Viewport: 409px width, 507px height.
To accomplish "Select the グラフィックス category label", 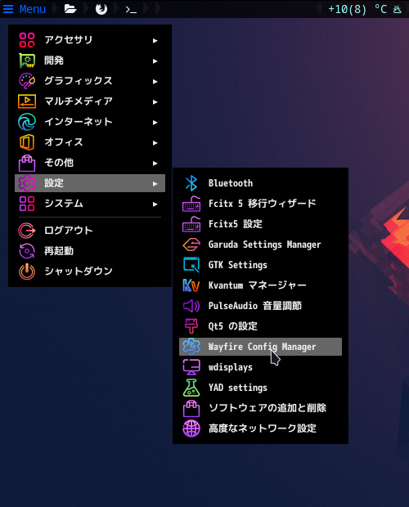I will [x=79, y=81].
